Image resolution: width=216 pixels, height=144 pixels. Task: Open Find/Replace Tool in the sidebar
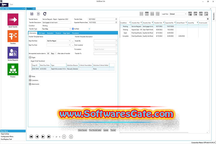[6, 139]
